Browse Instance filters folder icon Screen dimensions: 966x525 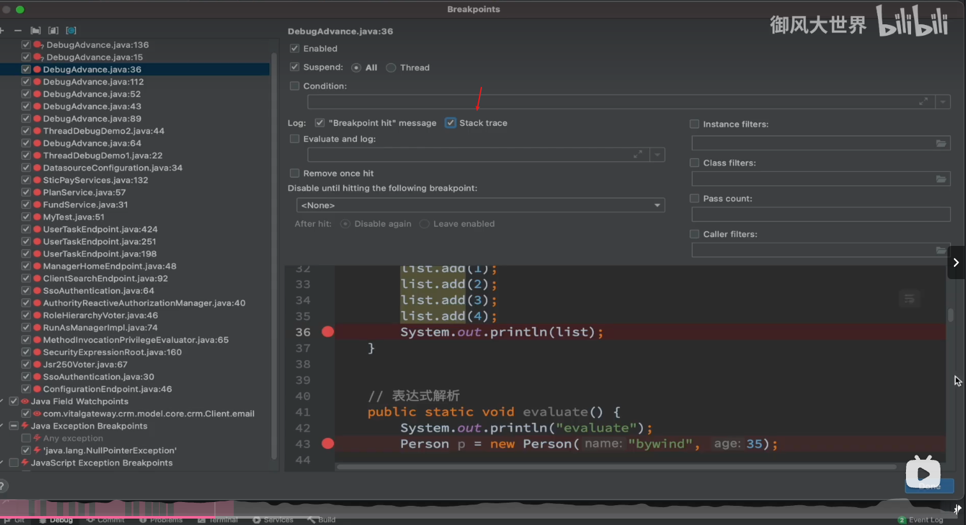(x=941, y=143)
